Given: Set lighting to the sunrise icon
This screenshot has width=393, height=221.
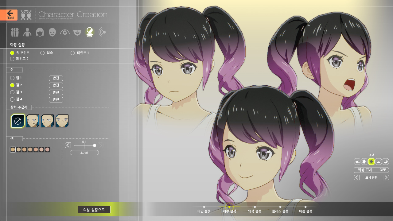Looking at the screenshot, I should pos(357,161).
